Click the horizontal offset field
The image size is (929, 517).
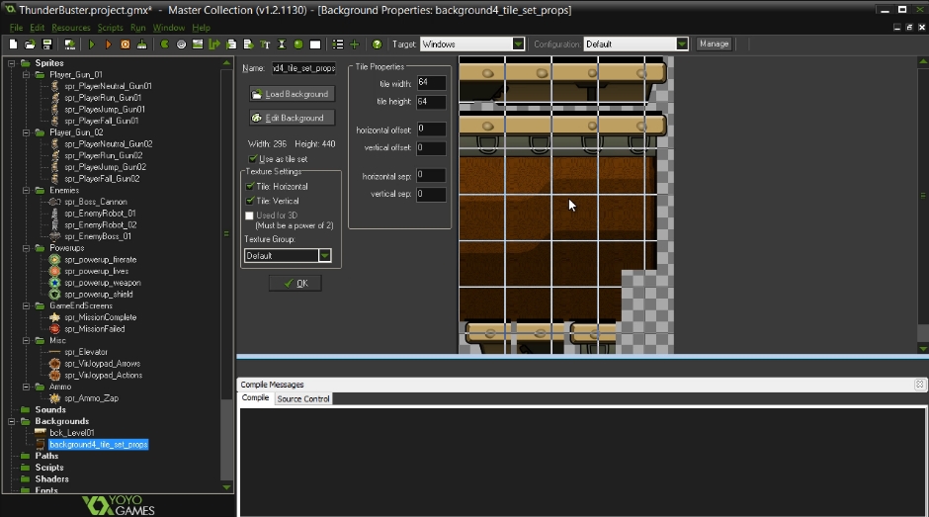coord(431,129)
